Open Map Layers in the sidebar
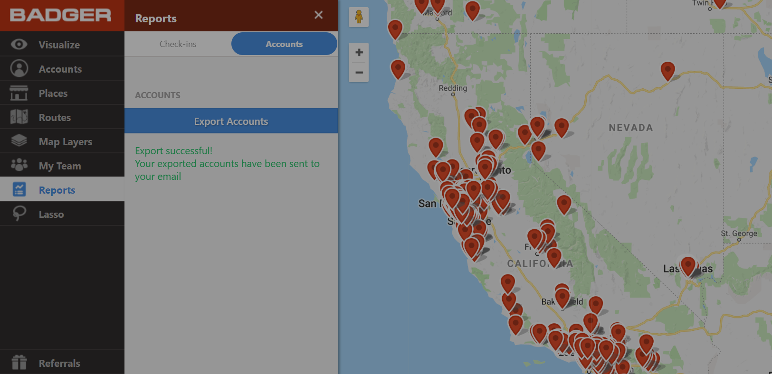The height and width of the screenshot is (374, 772). click(66, 141)
